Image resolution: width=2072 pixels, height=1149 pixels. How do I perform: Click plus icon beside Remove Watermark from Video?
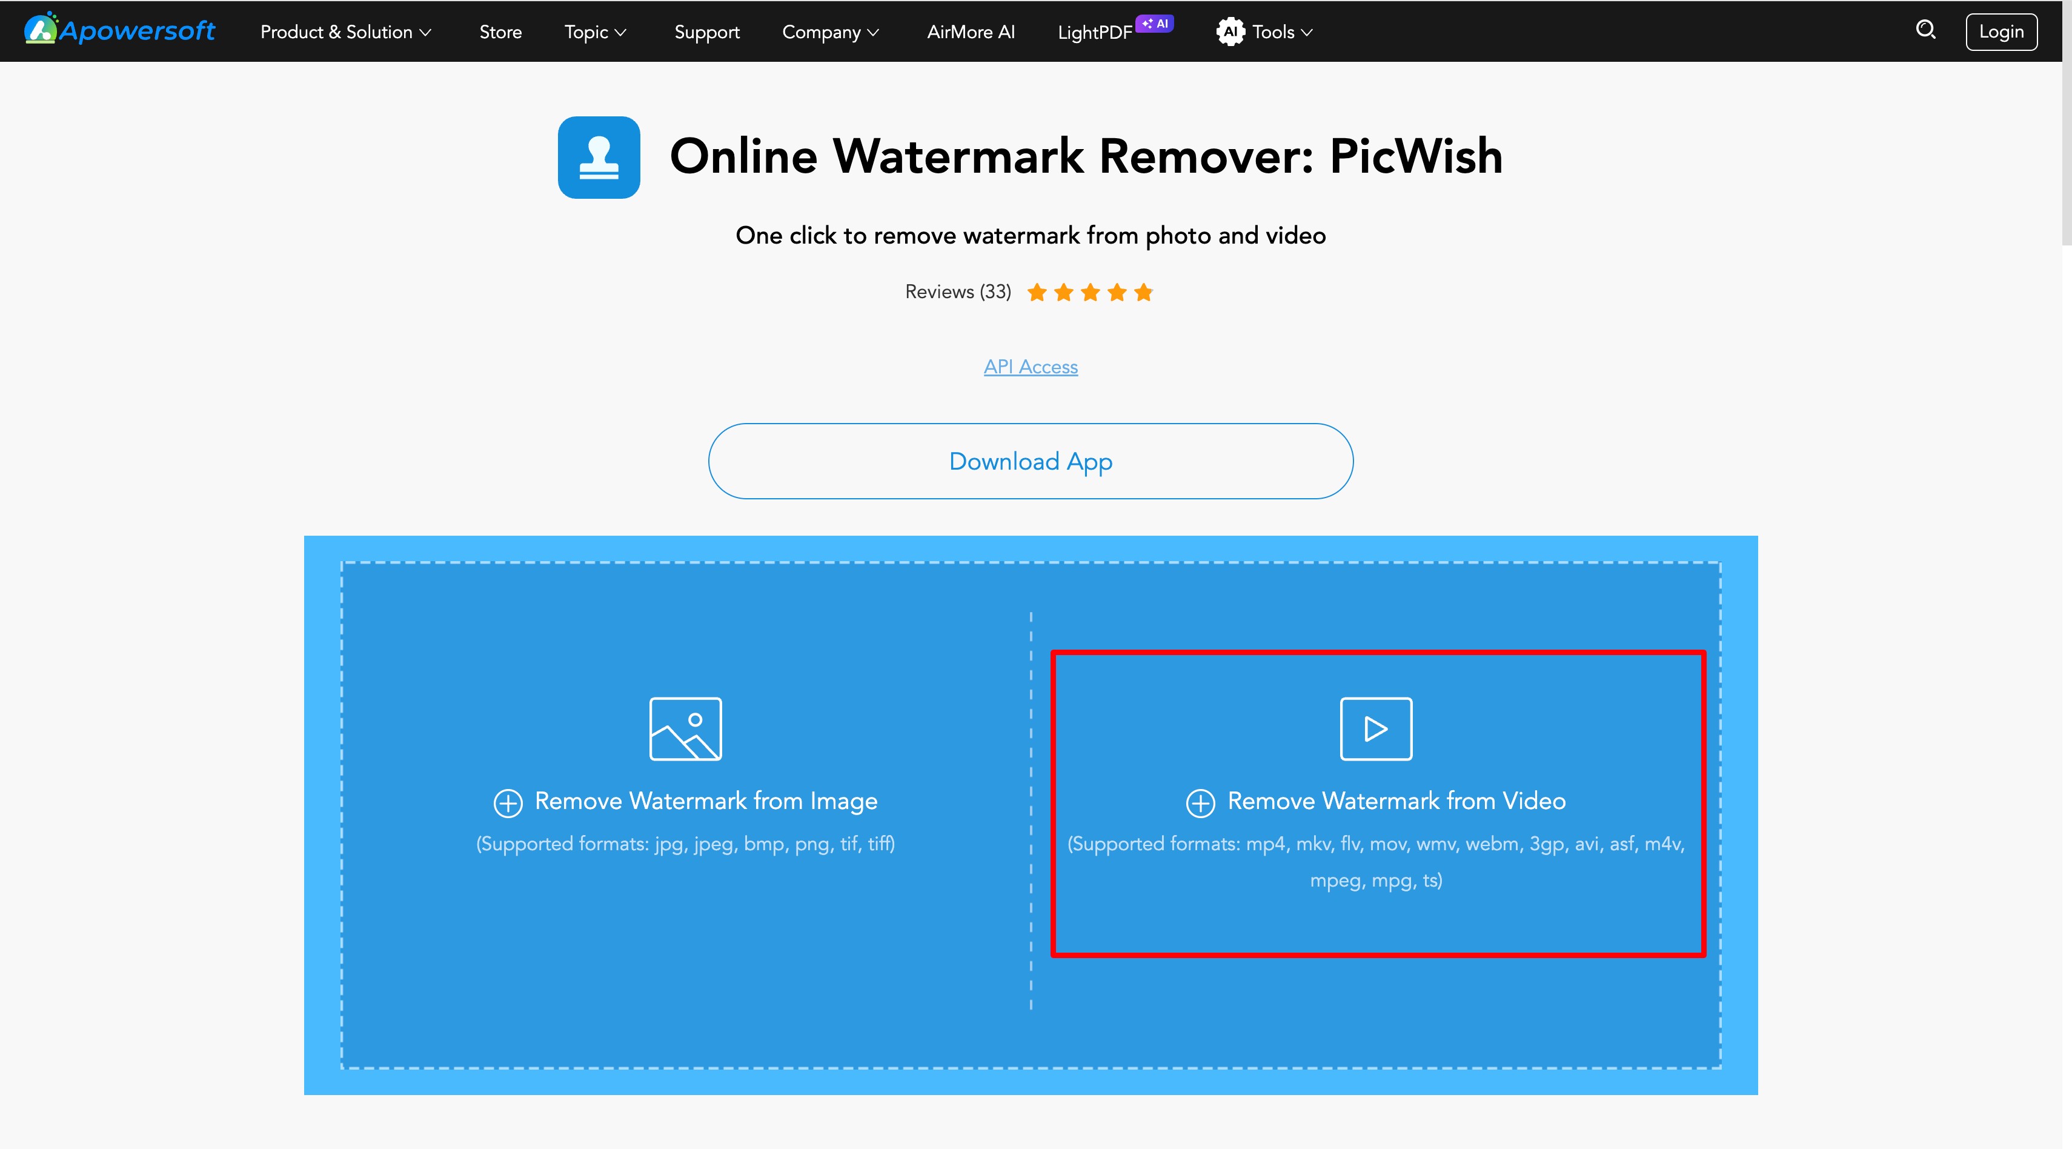[1200, 803]
